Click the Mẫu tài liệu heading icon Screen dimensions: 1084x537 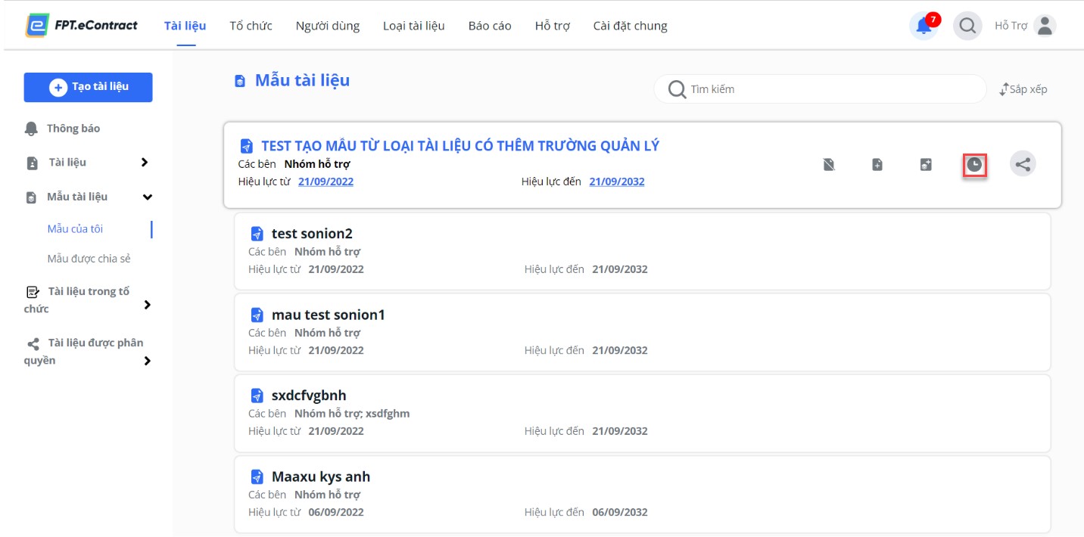coord(240,81)
